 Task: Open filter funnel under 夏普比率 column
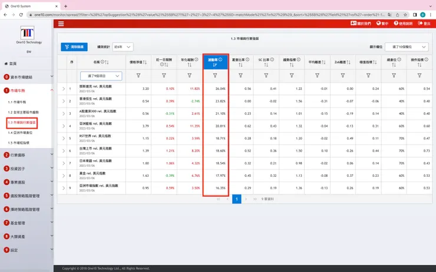[x=240, y=75]
